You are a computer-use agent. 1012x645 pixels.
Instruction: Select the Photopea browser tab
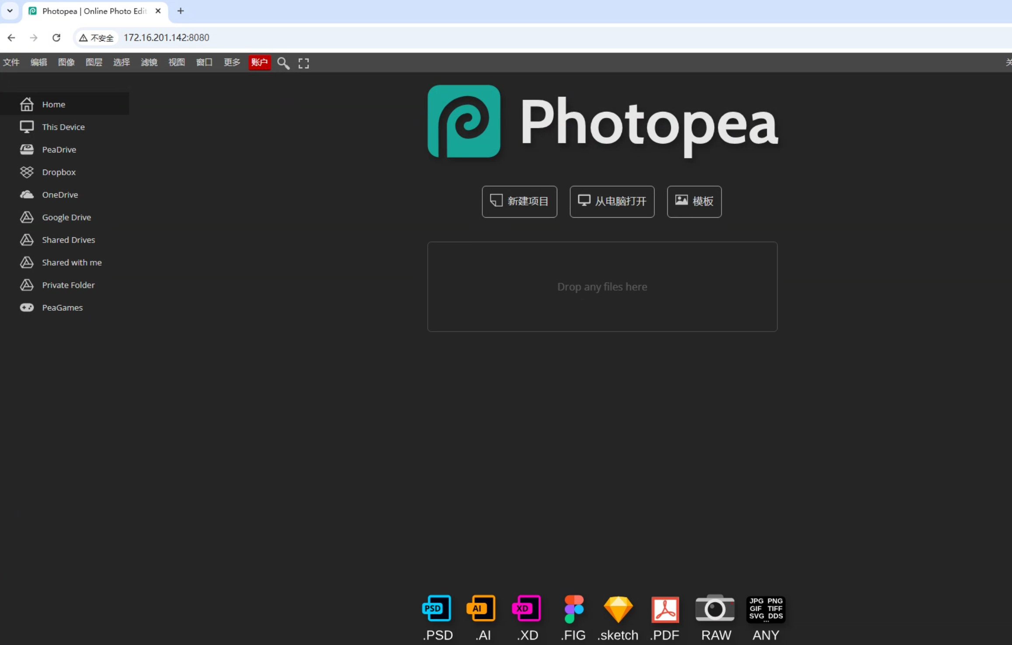click(x=95, y=11)
